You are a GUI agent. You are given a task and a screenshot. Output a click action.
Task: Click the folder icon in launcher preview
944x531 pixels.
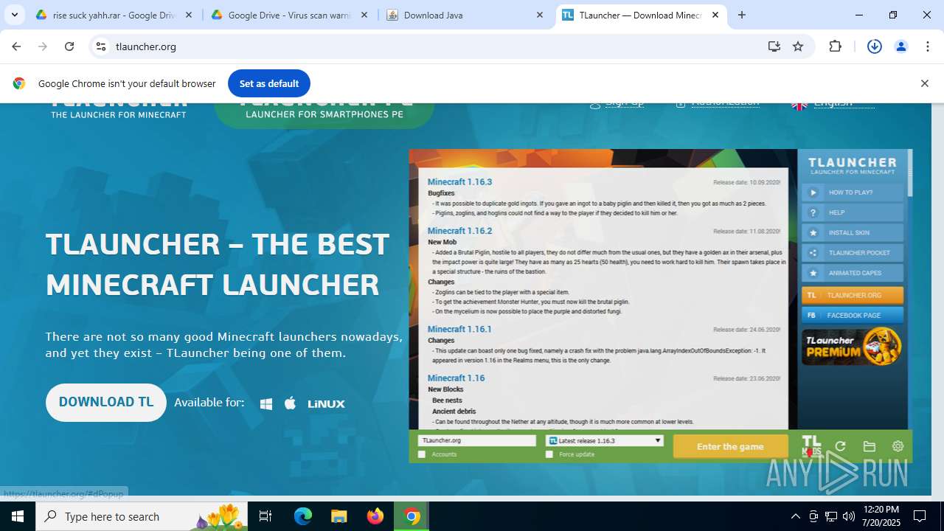[870, 446]
